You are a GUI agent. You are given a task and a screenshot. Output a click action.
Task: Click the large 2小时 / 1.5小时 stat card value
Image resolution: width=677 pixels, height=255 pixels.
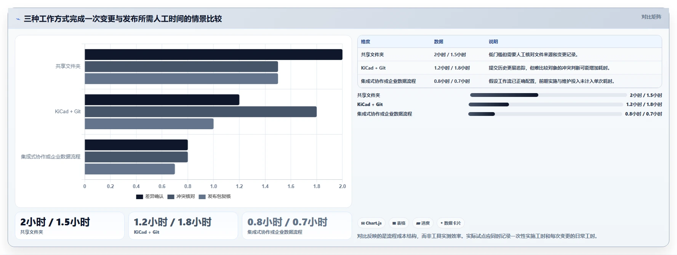[x=55, y=222]
